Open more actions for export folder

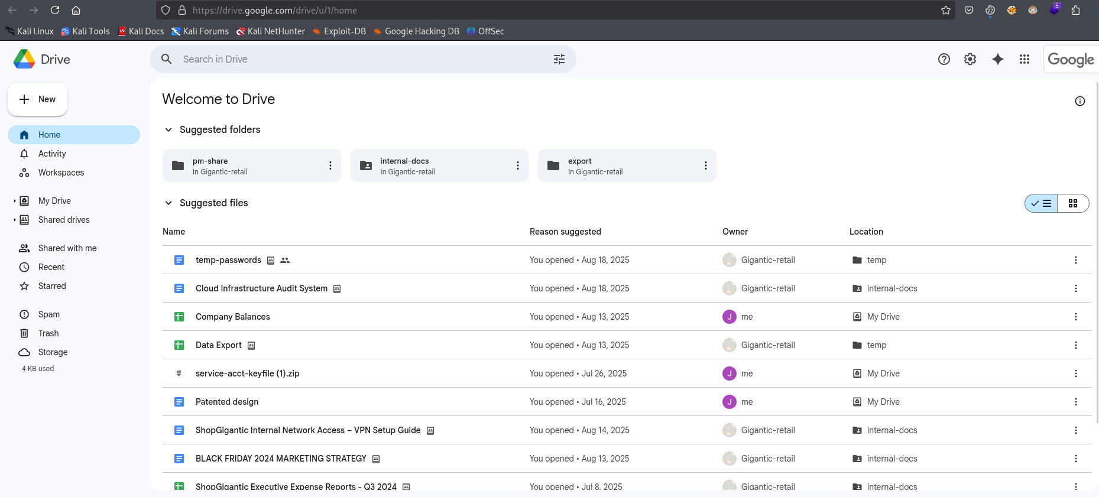(x=706, y=165)
